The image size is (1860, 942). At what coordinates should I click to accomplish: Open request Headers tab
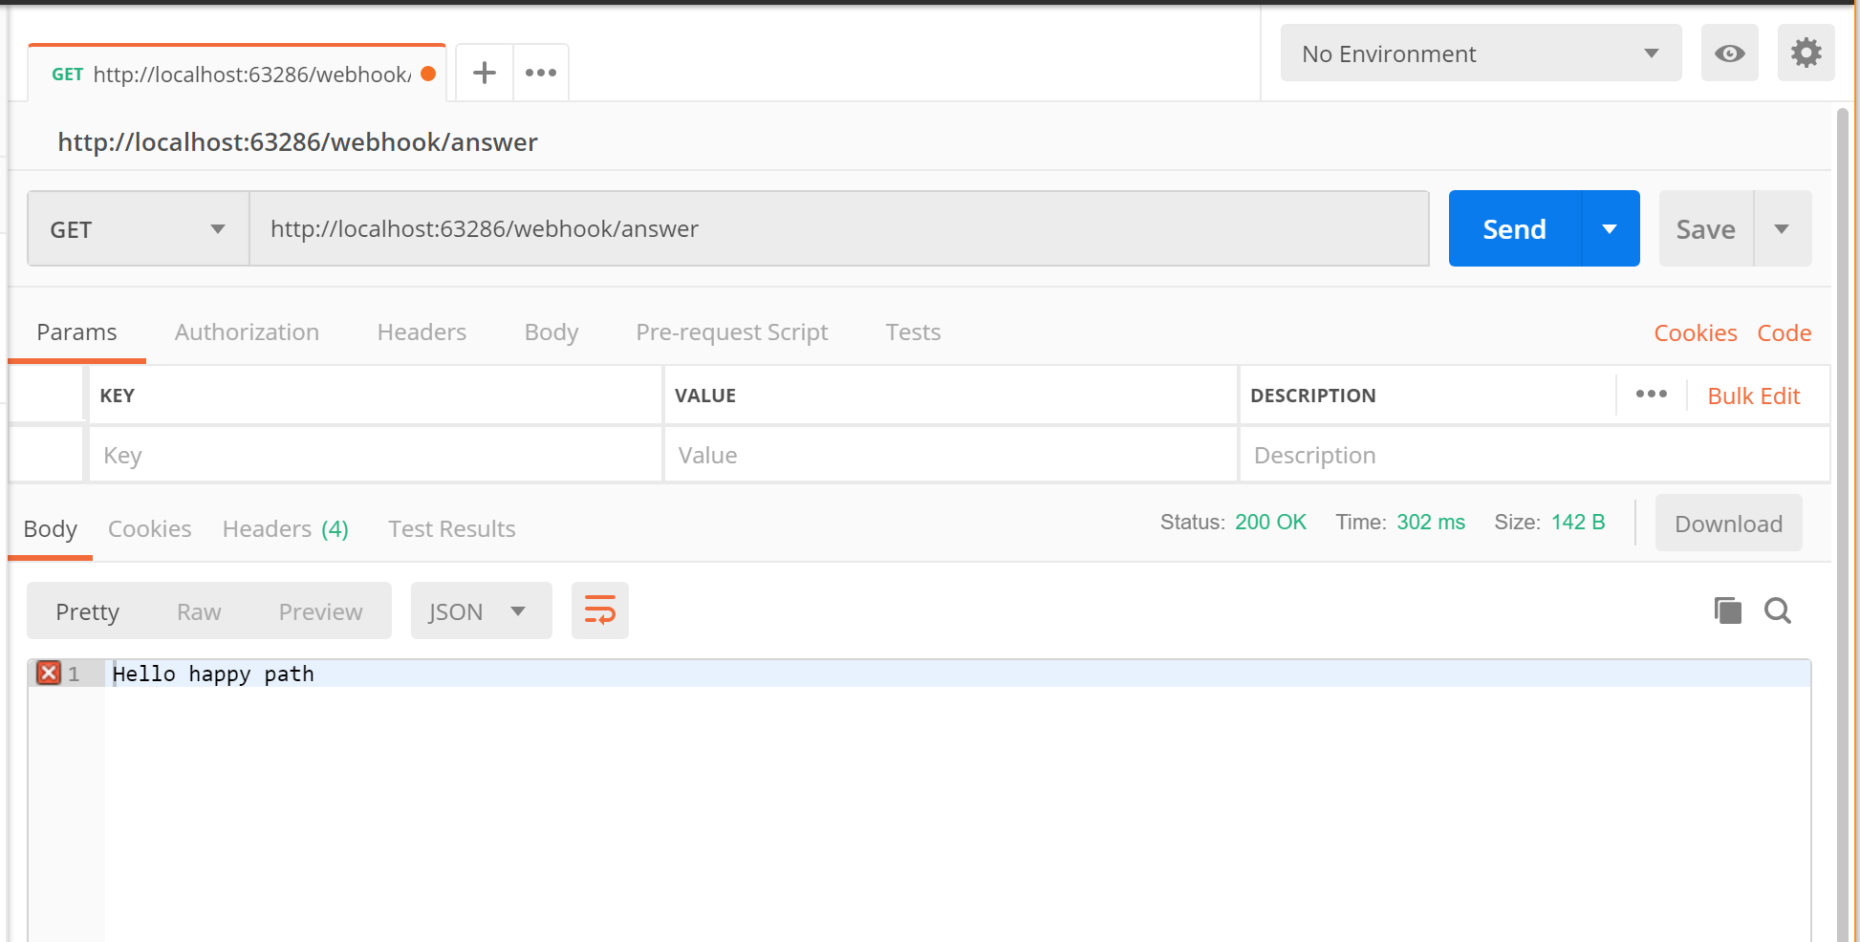[422, 332]
